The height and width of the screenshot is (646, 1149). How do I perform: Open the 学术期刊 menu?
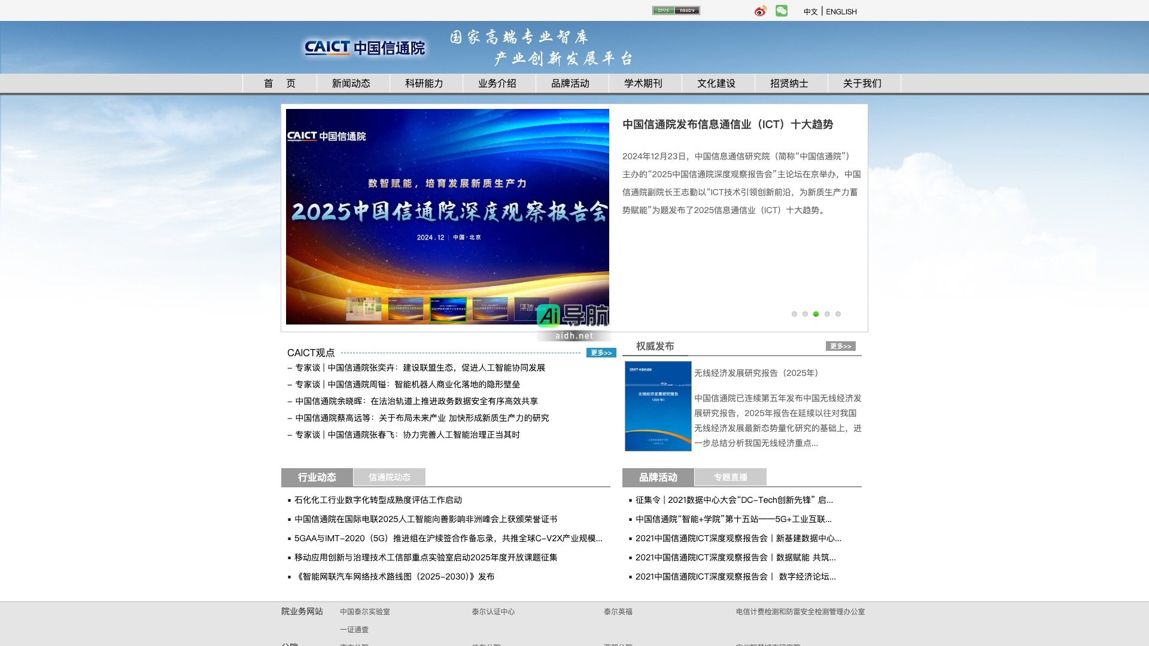pyautogui.click(x=642, y=83)
